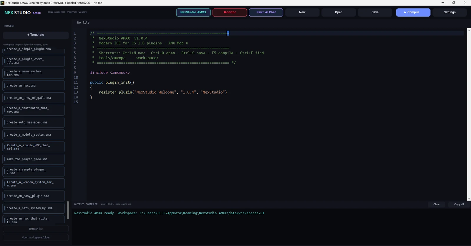The width and height of the screenshot is (471, 246).
Task: Add a new project via + Template
Action: [36, 35]
